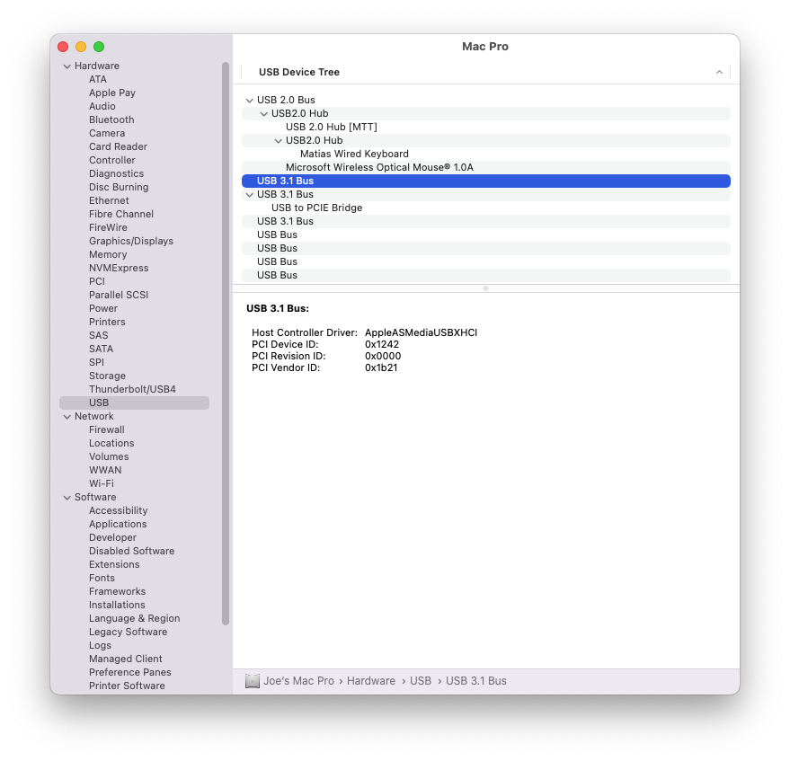The width and height of the screenshot is (790, 761).
Task: Open Bluetooth hardware info
Action: click(x=111, y=119)
